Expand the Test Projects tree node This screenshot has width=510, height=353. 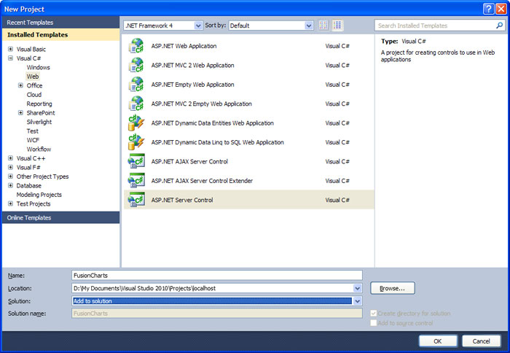(x=10, y=204)
